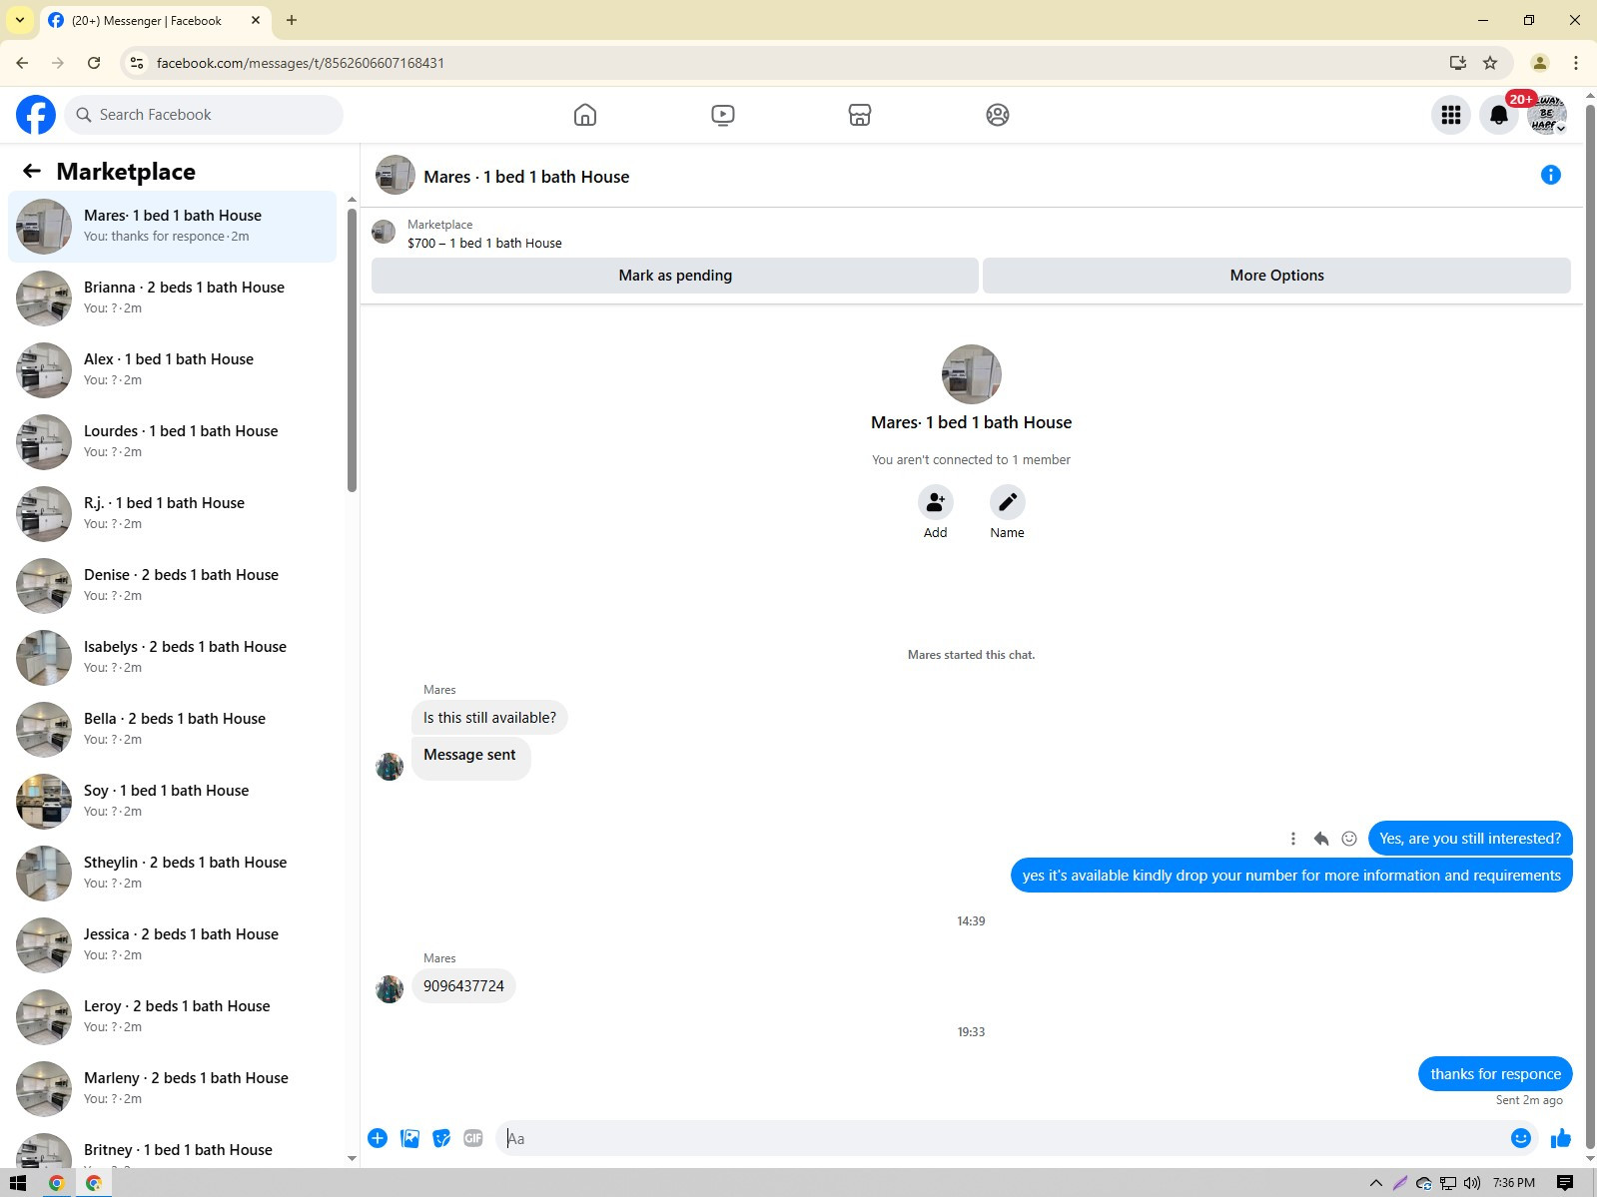Viewport: 1597px width, 1197px height.
Task: Open account profile picture menu
Action: [1547, 115]
